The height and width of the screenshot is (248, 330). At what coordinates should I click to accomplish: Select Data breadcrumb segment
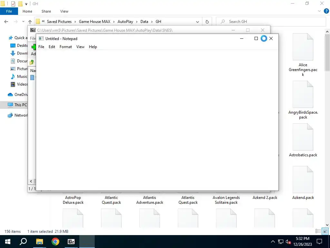[x=144, y=22]
